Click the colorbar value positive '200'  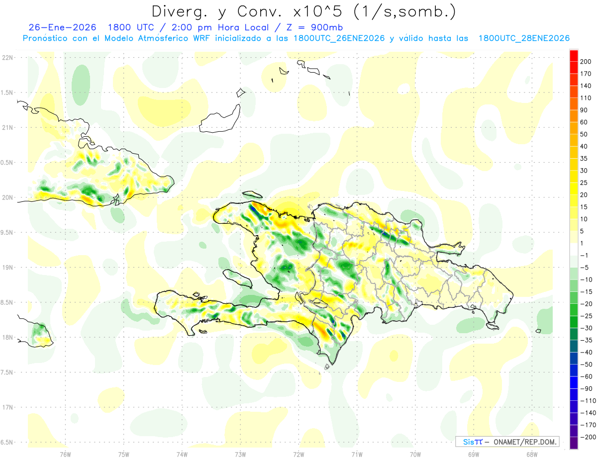pos(586,62)
